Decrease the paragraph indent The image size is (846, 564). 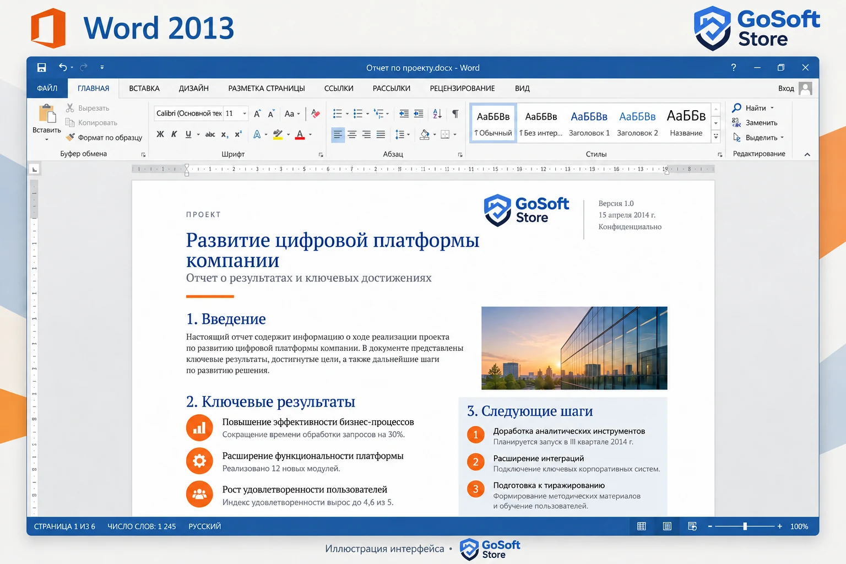coord(404,113)
